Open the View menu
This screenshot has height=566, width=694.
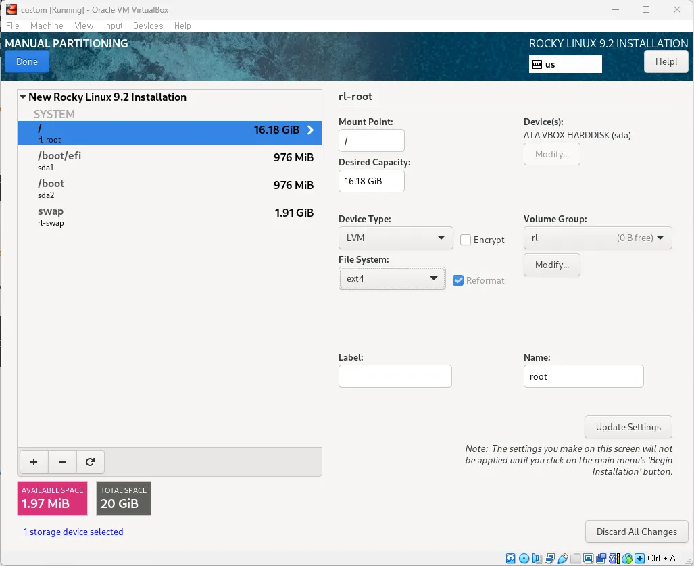pyautogui.click(x=84, y=26)
